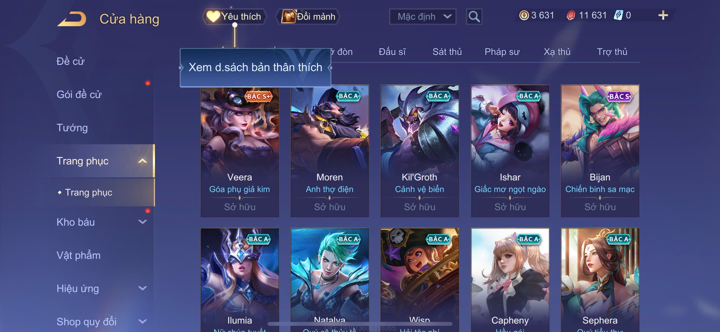Tap the red gem currency icon
The image size is (720, 332).
tap(571, 15)
